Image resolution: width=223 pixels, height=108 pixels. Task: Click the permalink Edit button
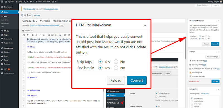(62, 25)
